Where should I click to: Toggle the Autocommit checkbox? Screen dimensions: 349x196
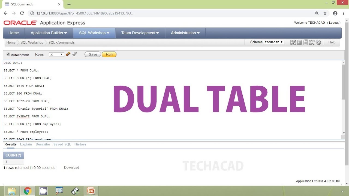8,54
